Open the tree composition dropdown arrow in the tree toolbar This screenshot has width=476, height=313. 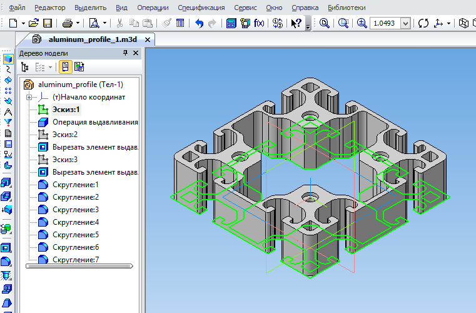[50, 67]
